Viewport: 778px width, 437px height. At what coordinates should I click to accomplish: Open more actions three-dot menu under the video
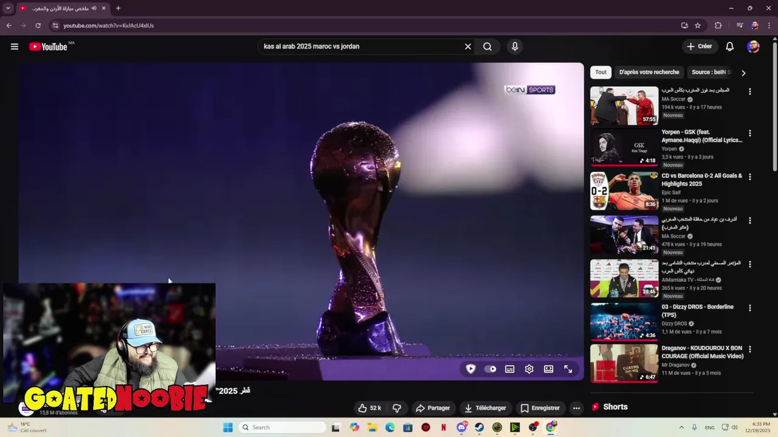pyautogui.click(x=576, y=408)
